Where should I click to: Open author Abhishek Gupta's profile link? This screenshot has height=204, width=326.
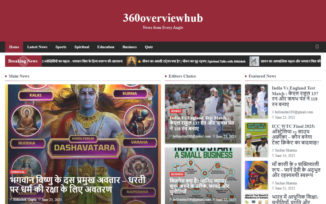[x=25, y=200]
